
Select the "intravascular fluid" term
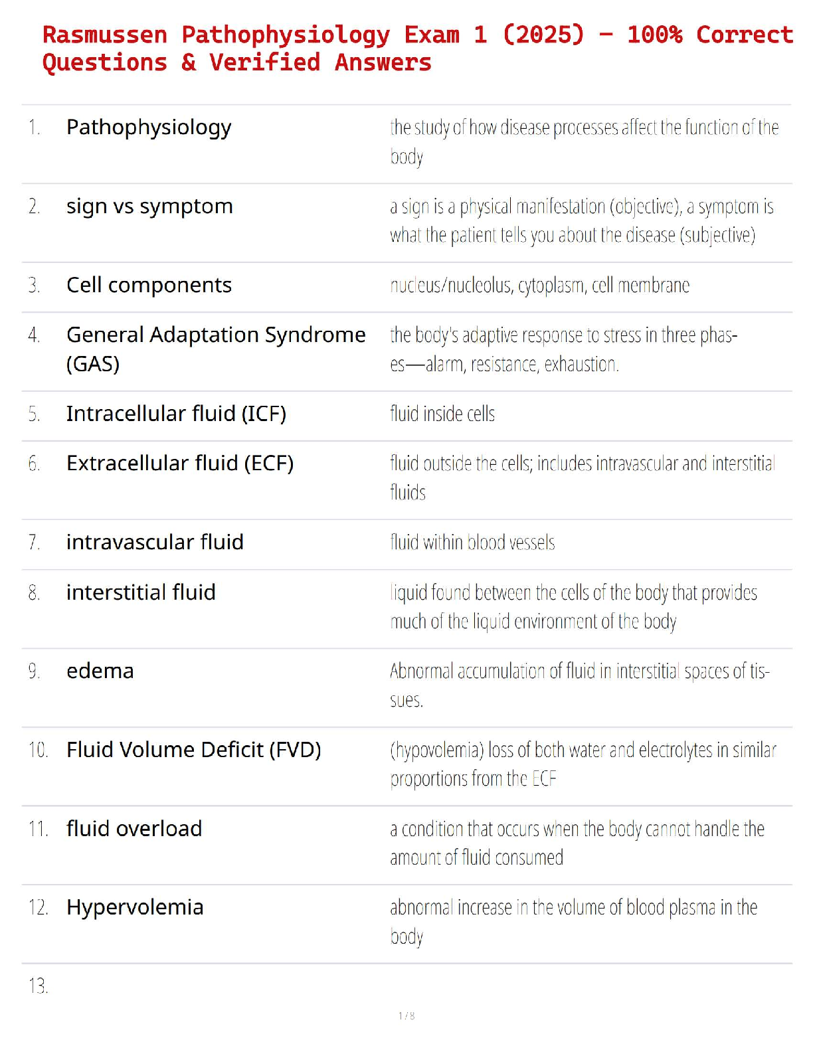coord(155,542)
